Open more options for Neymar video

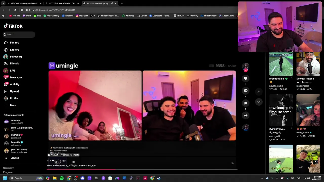coord(319,79)
